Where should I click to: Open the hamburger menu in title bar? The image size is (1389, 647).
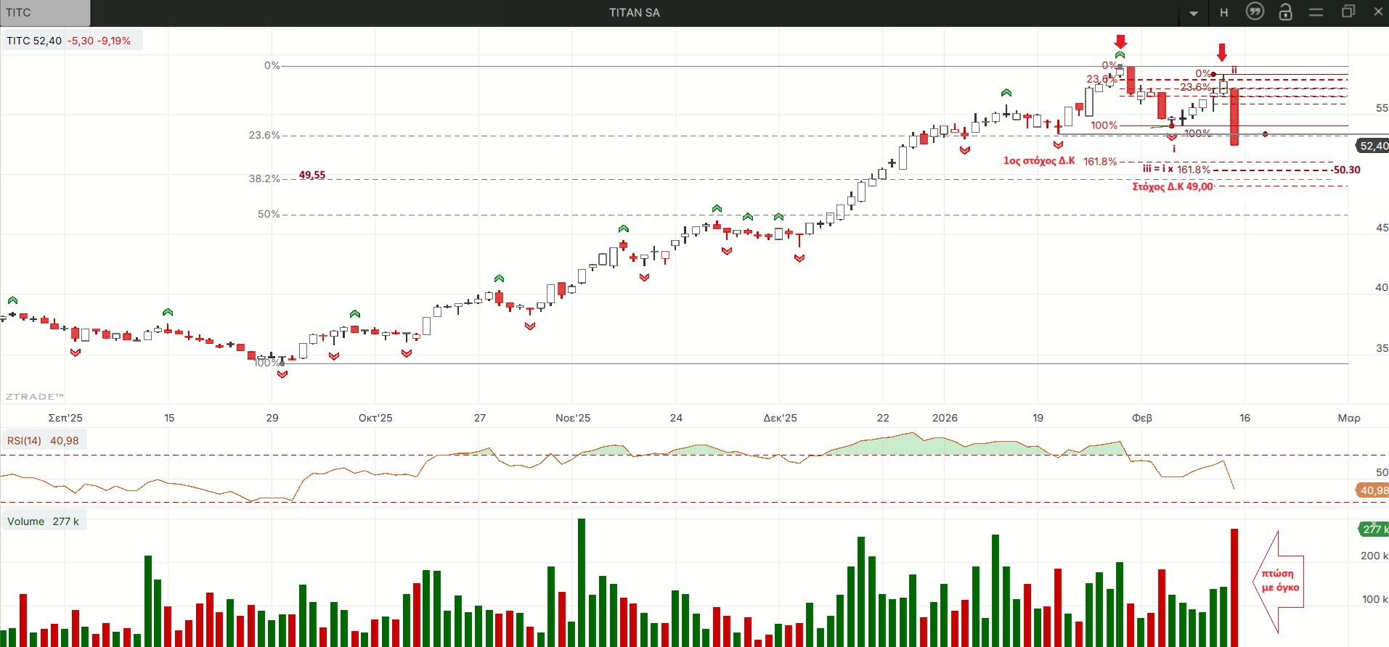pyautogui.click(x=1316, y=12)
